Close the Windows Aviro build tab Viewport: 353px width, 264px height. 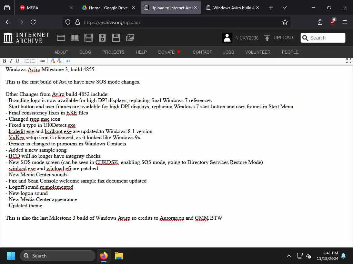(x=258, y=8)
